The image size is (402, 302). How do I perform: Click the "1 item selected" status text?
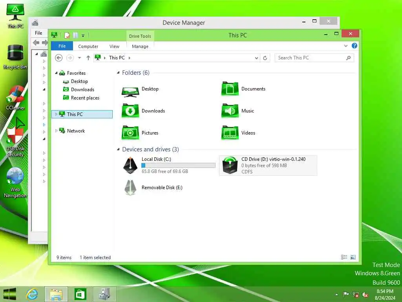point(95,257)
